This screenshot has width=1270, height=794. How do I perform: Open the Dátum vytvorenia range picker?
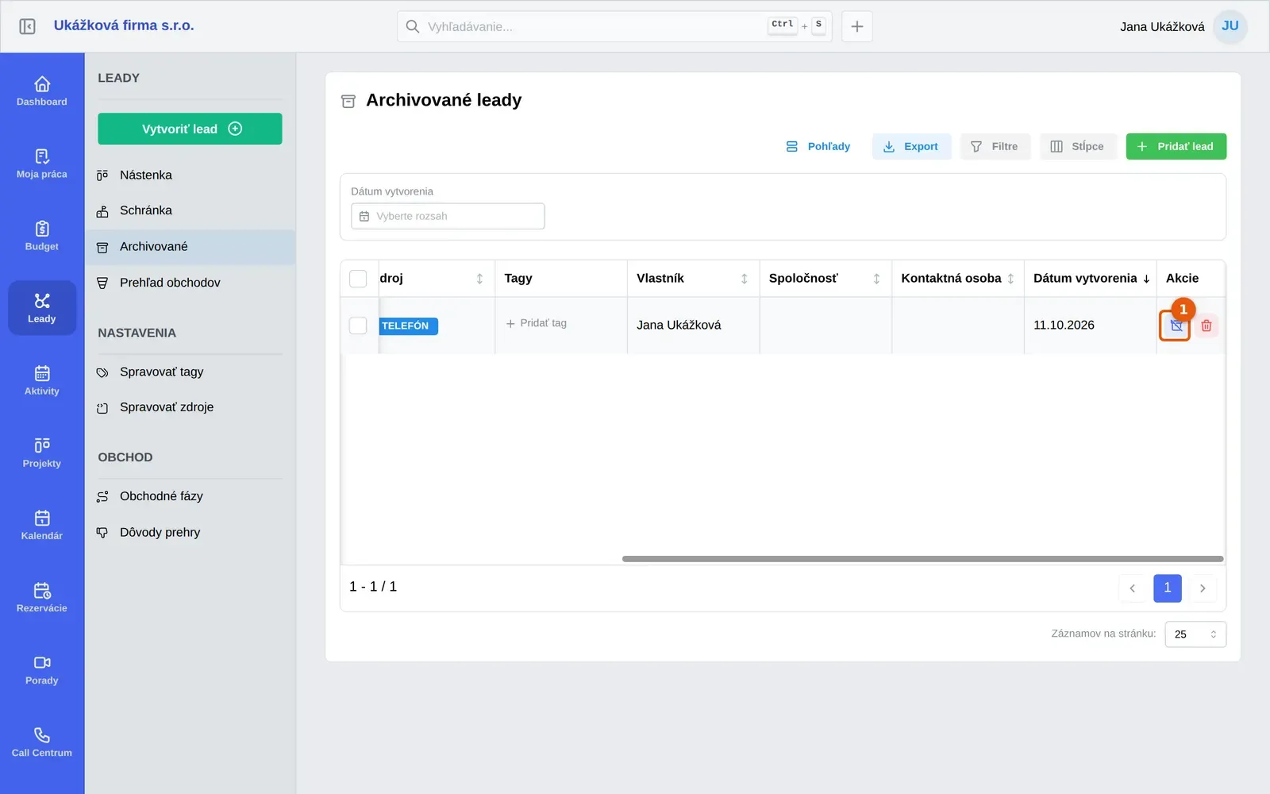click(448, 217)
